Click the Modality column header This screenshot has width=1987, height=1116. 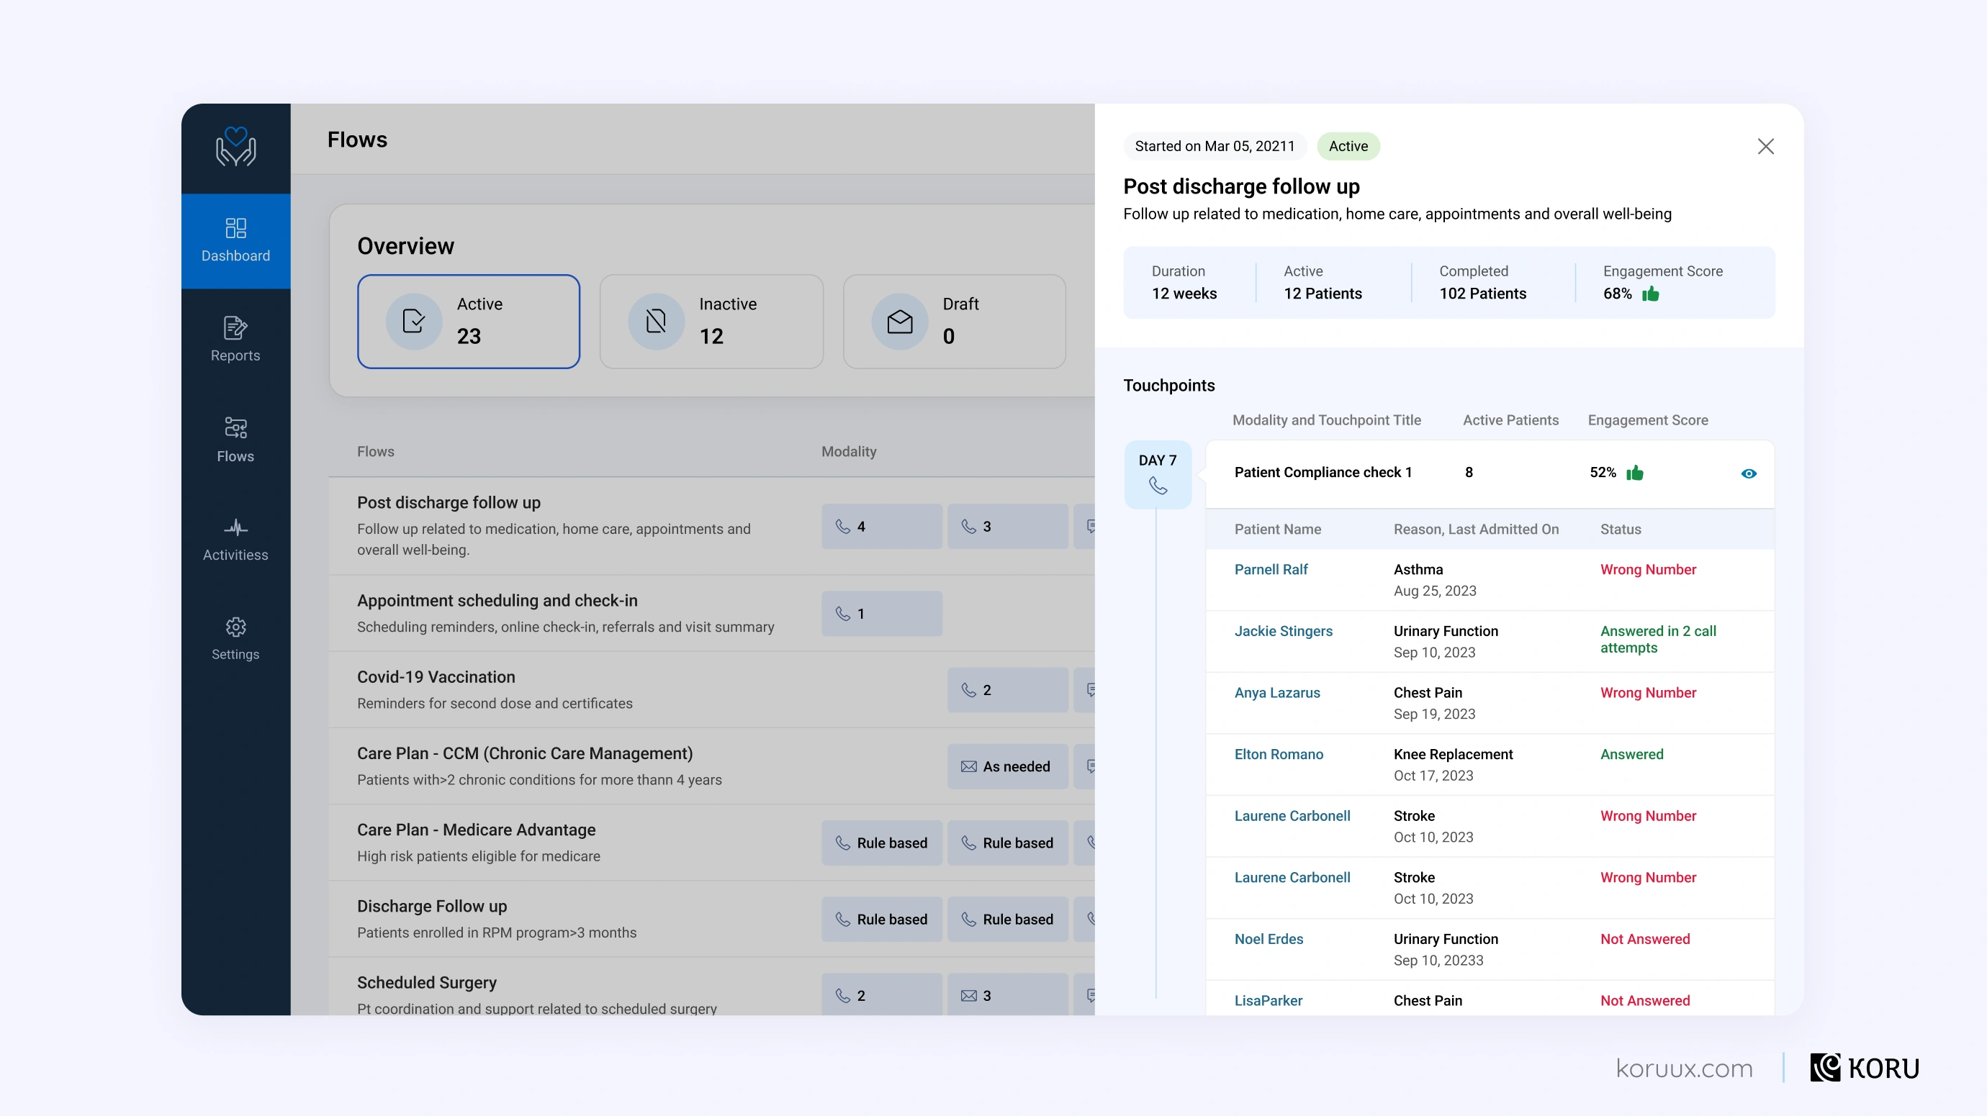click(849, 452)
